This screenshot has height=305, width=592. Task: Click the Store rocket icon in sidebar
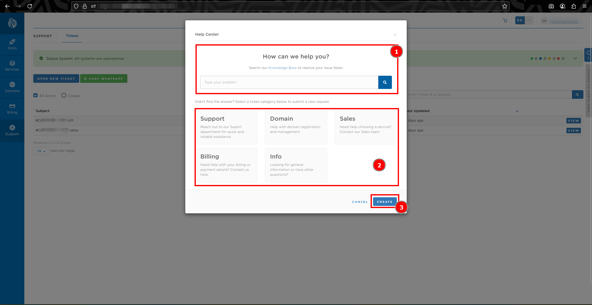coord(12,42)
